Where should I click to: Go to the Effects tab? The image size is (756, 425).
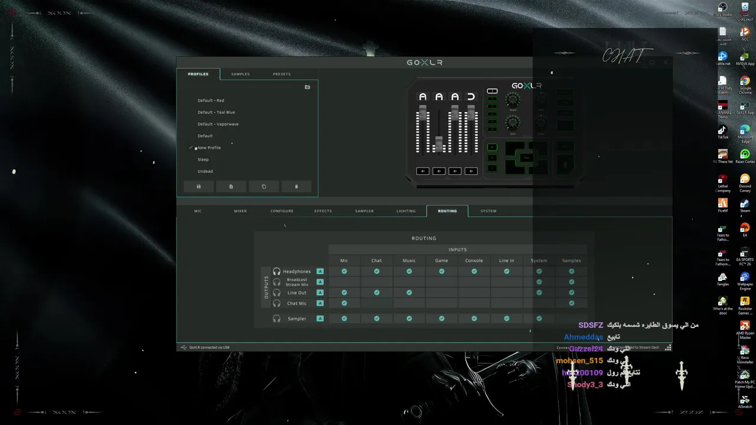point(323,211)
